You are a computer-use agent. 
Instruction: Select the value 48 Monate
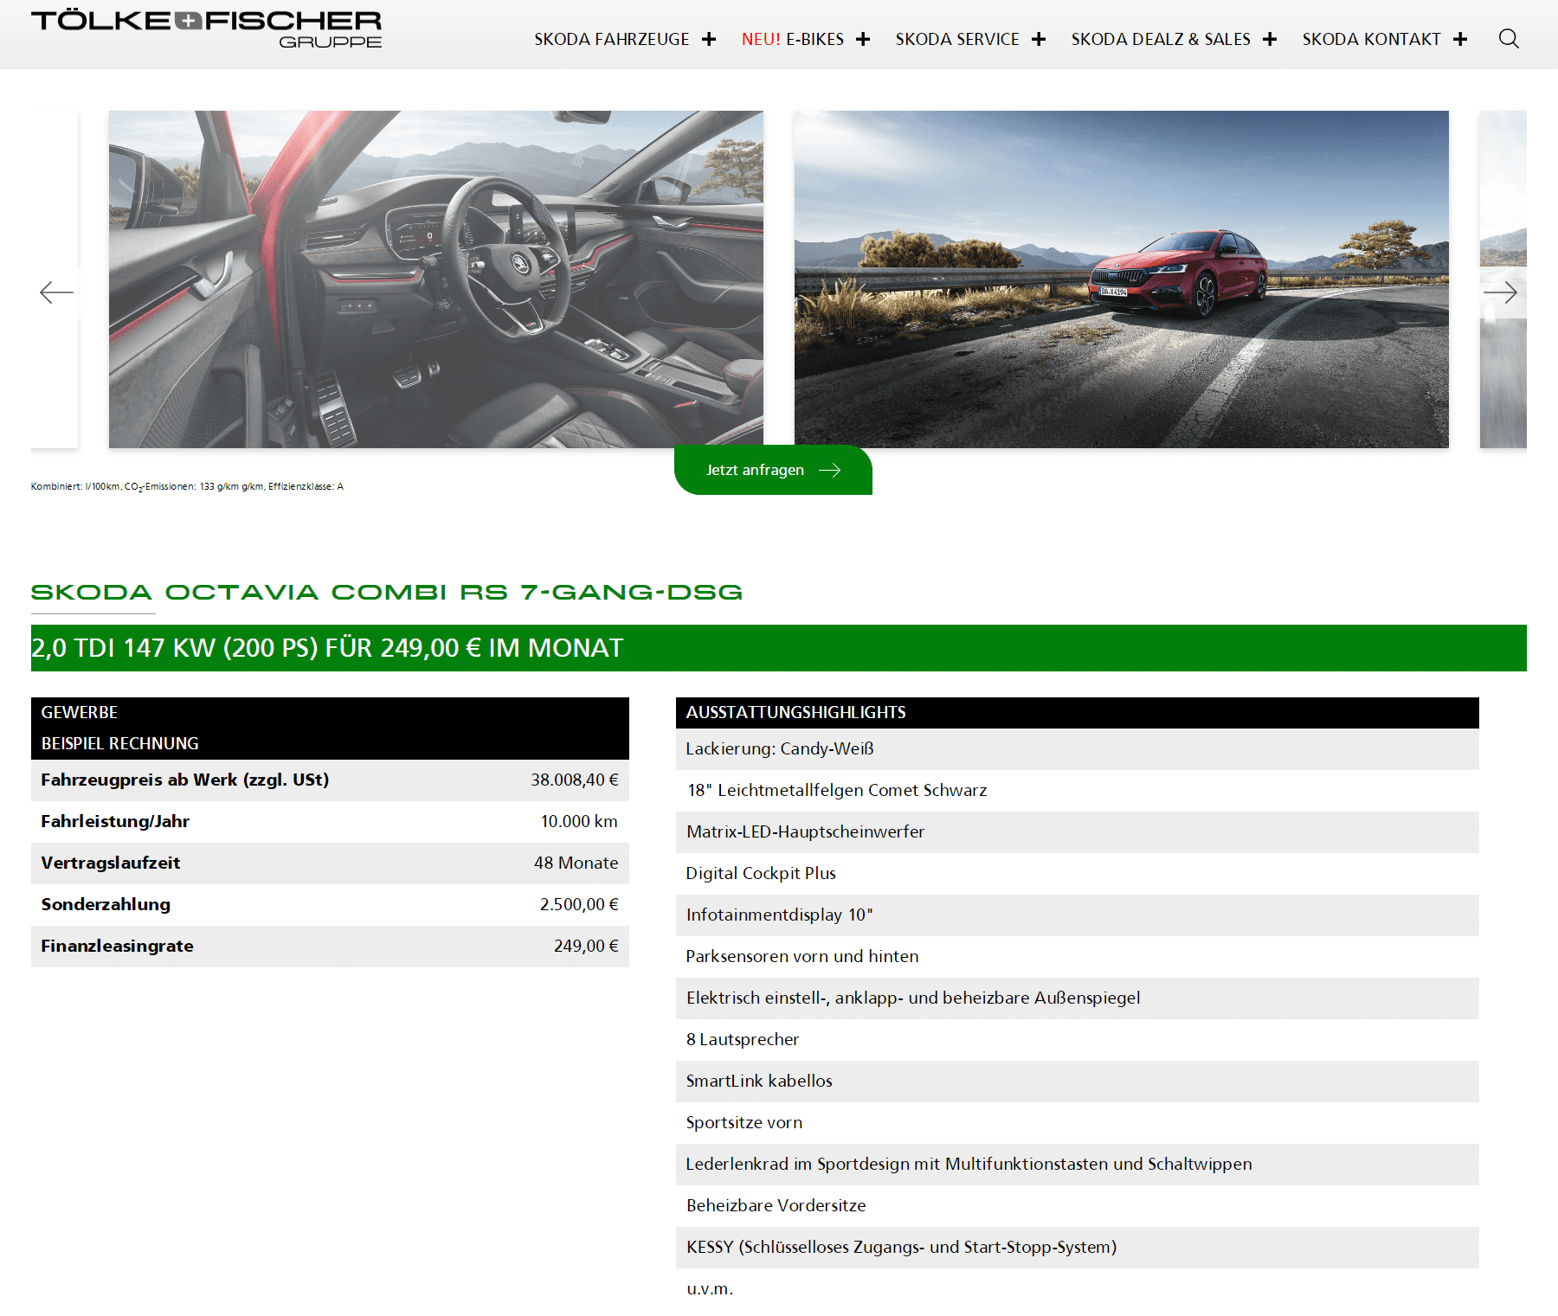(576, 863)
